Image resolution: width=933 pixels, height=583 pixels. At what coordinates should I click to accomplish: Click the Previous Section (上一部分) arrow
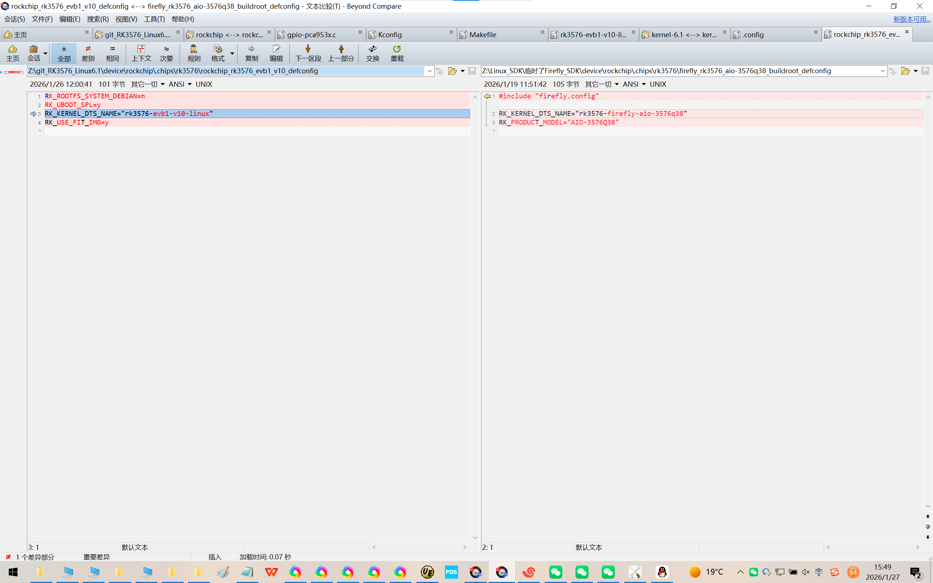click(341, 53)
